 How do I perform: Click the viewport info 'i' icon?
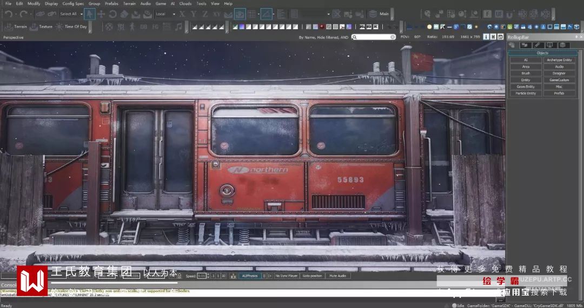[x=486, y=37]
